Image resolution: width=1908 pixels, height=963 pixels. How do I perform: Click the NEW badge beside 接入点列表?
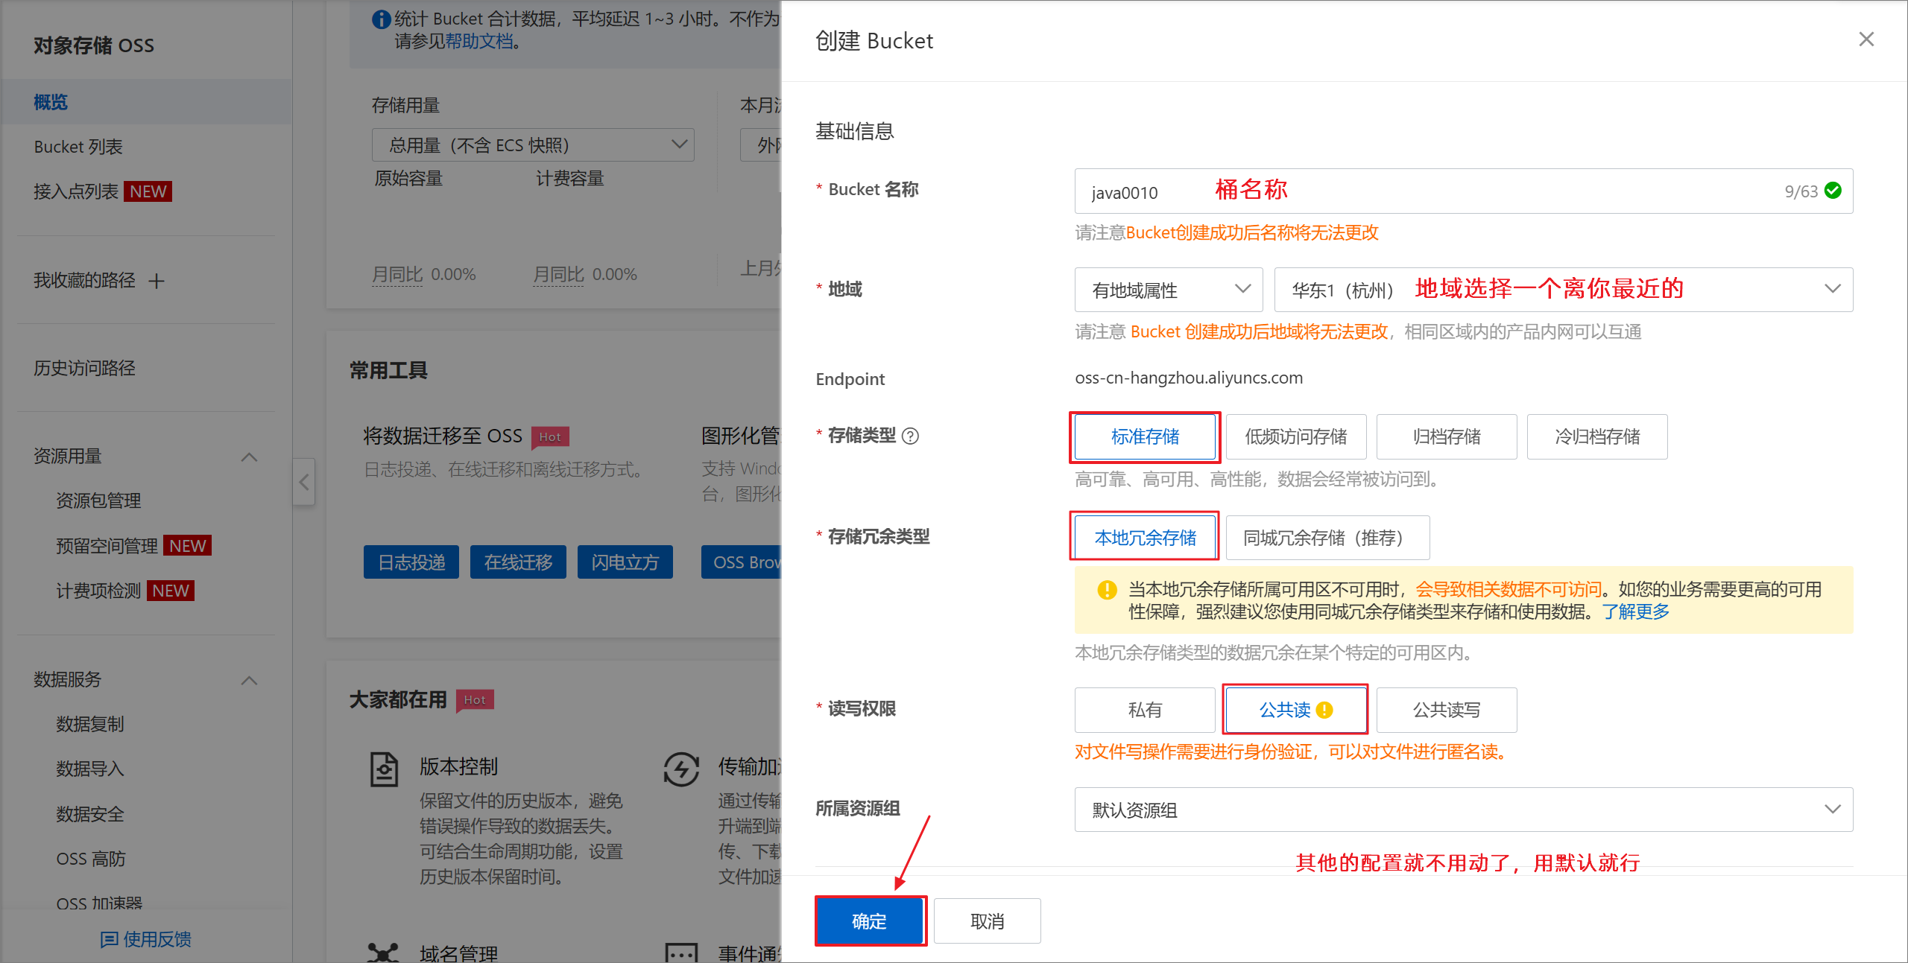coord(148,191)
